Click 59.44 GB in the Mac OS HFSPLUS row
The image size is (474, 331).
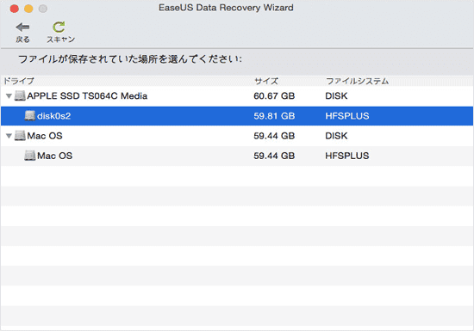(x=274, y=156)
